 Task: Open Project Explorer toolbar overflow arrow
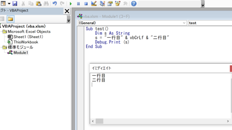pyautogui.click(x=69, y=21)
